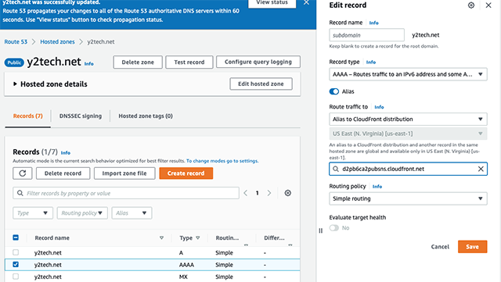Click the MX type cell
The height and width of the screenshot is (282, 501).
tap(183, 277)
